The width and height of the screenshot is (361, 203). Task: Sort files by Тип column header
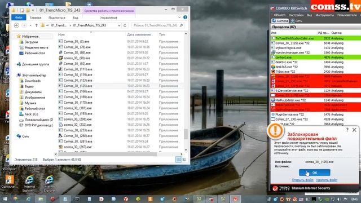pyautogui.click(x=162, y=34)
